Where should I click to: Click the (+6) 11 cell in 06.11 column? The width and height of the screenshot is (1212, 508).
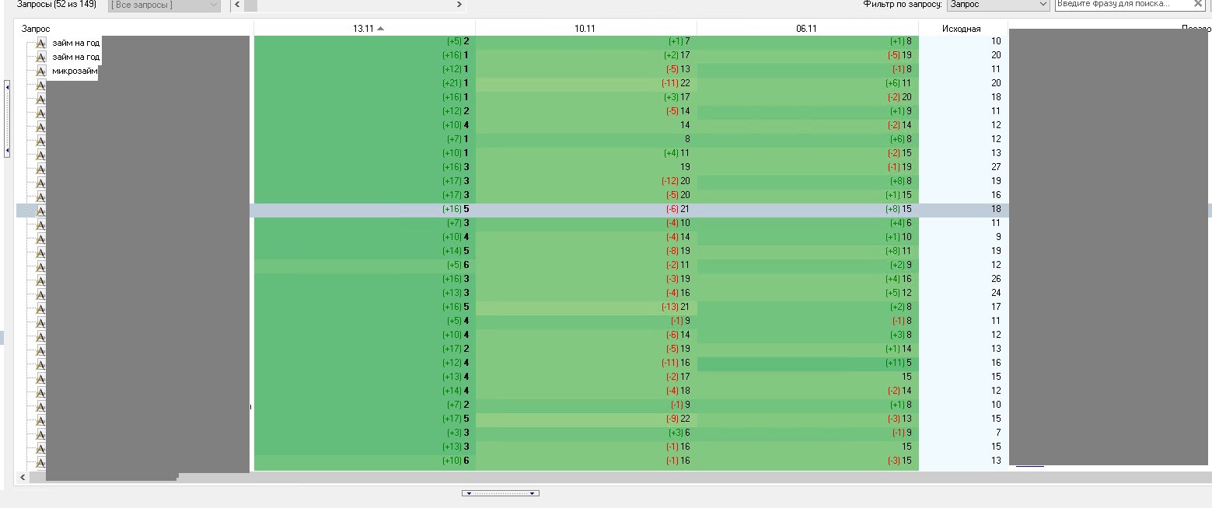[808, 83]
